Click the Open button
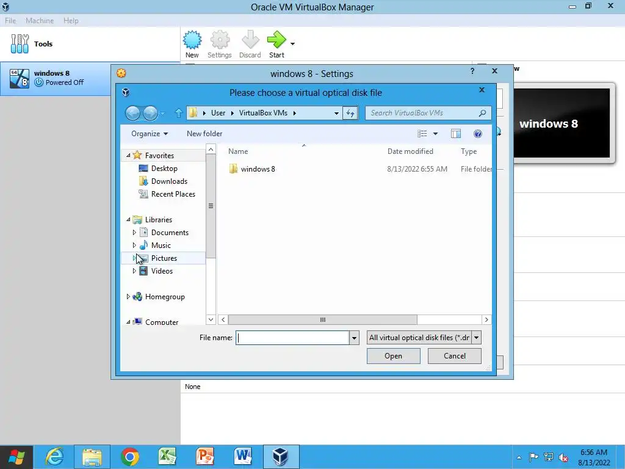Viewport: 625px width, 469px height. pos(394,356)
